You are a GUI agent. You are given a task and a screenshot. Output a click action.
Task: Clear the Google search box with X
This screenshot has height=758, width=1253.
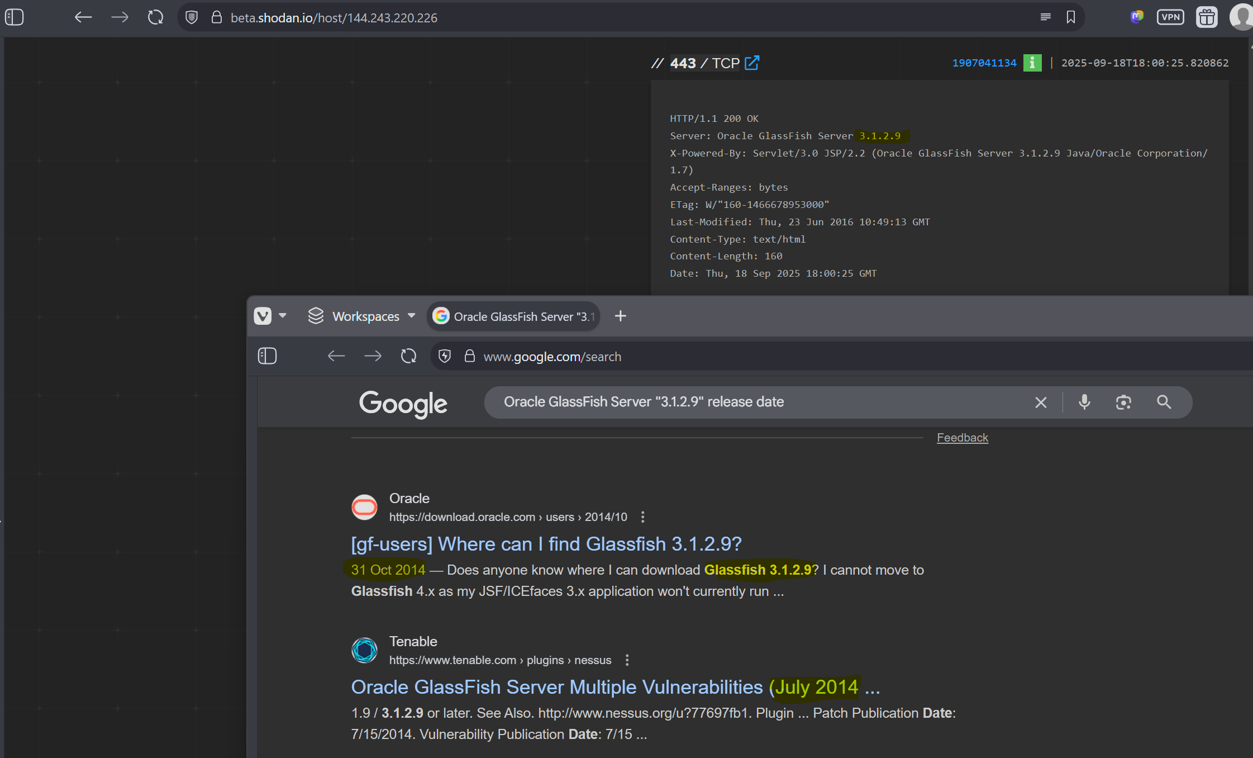pyautogui.click(x=1040, y=402)
